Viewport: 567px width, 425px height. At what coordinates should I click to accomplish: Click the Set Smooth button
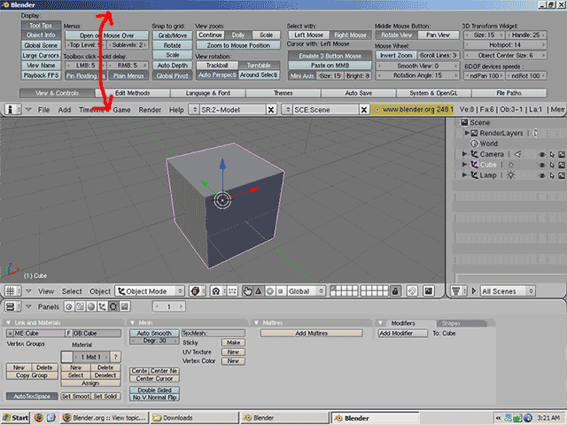[75, 397]
